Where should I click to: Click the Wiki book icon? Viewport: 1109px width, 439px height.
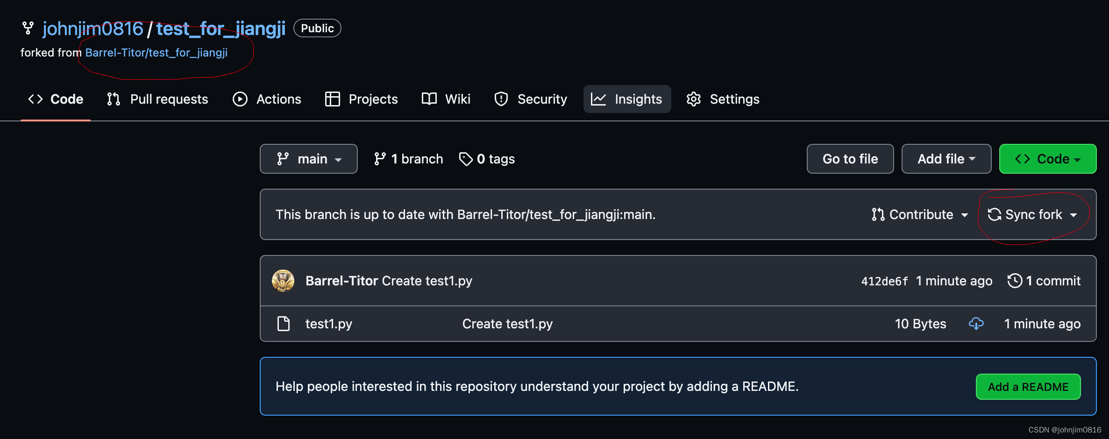pos(429,99)
